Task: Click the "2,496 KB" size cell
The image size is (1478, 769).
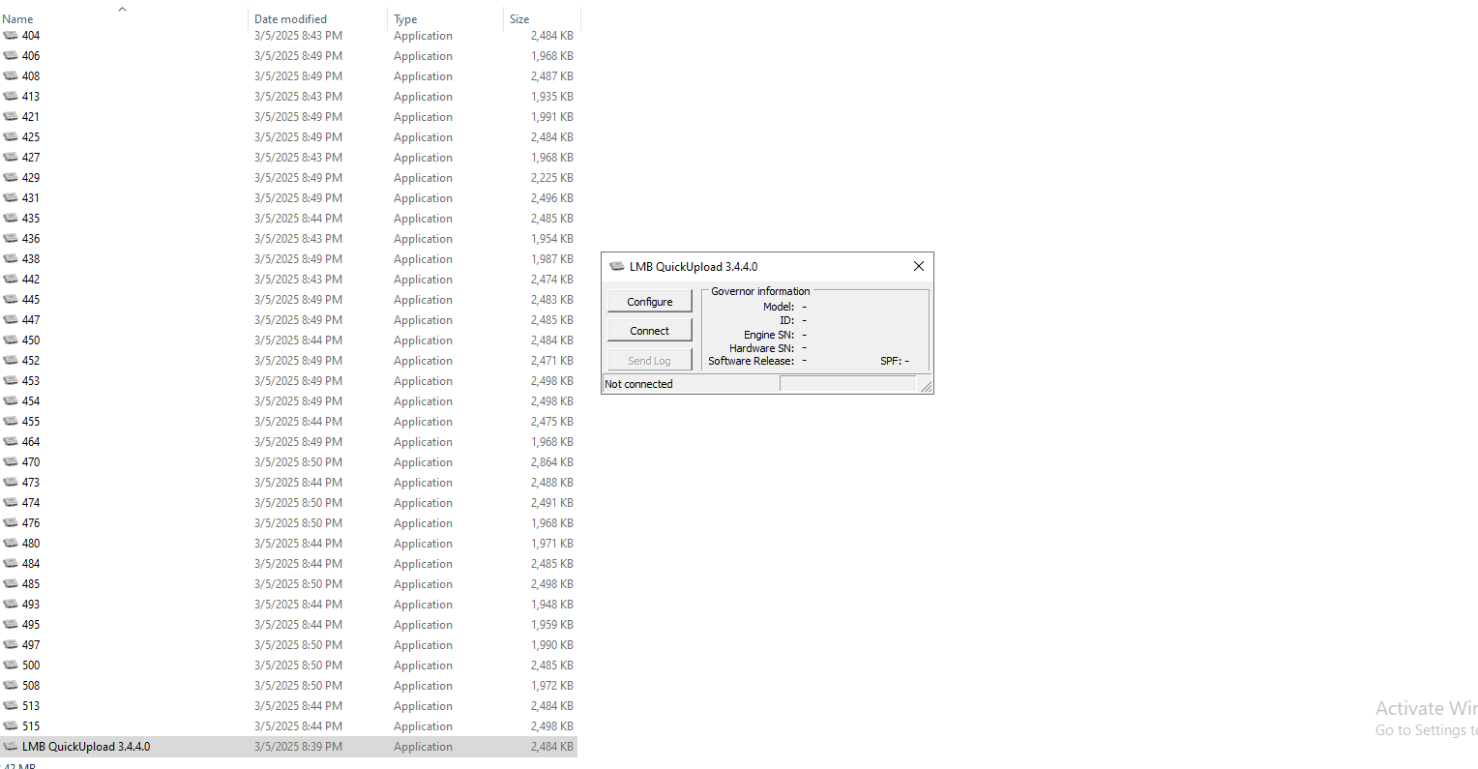Action: click(x=551, y=198)
